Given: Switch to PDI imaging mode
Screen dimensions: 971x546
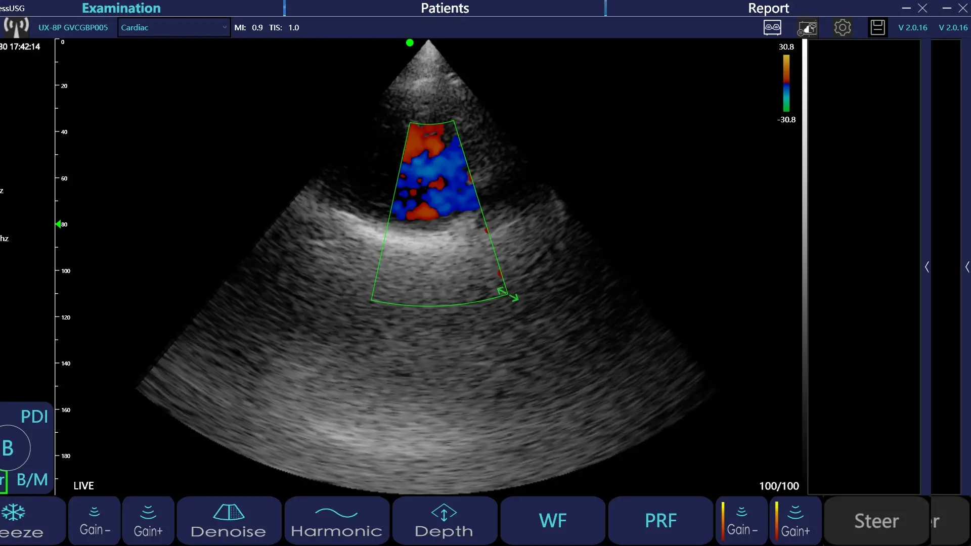Looking at the screenshot, I should point(34,416).
